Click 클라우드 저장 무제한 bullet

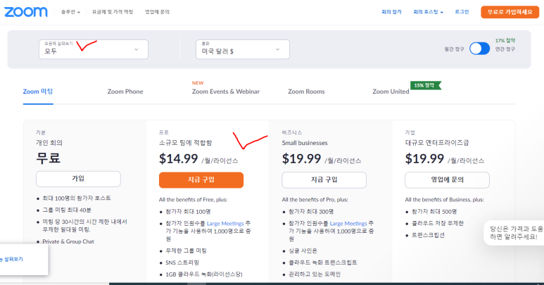(438, 223)
